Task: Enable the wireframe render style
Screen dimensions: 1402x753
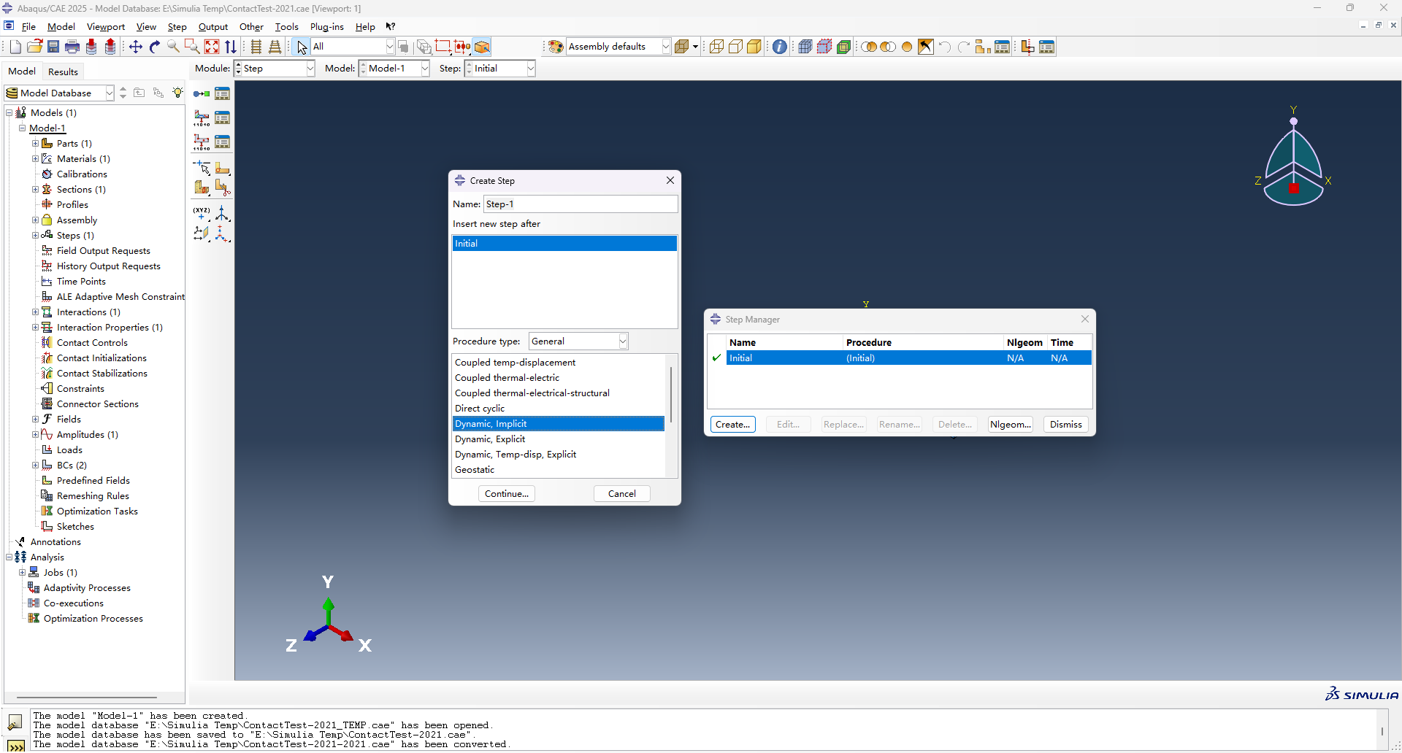Action: pyautogui.click(x=716, y=47)
